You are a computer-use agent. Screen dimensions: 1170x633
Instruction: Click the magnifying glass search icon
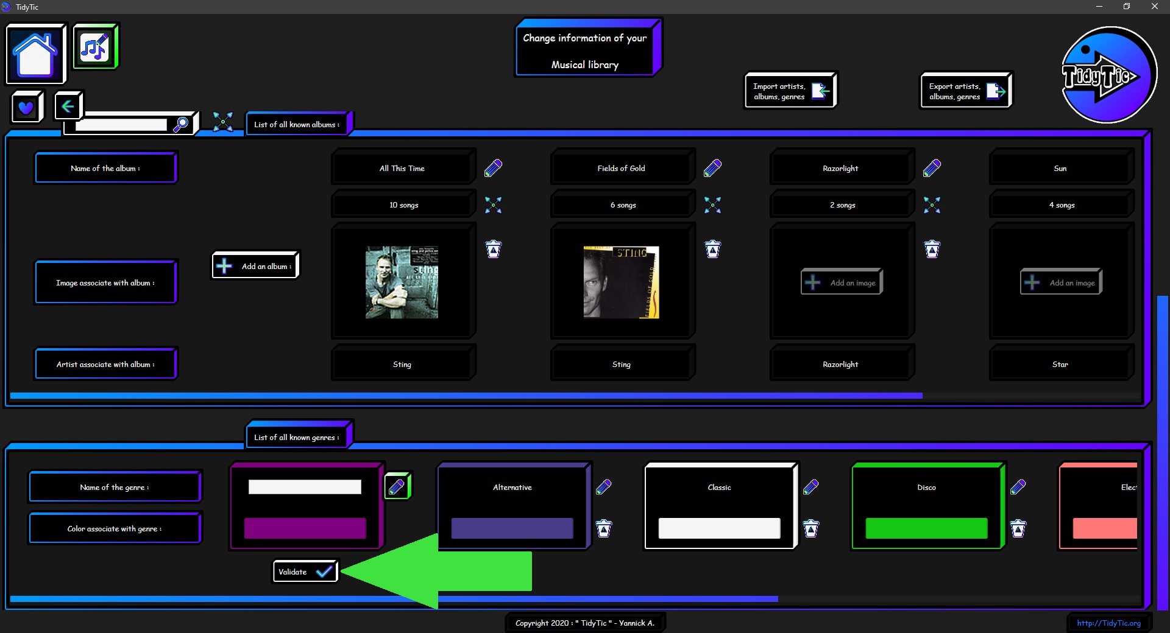181,124
